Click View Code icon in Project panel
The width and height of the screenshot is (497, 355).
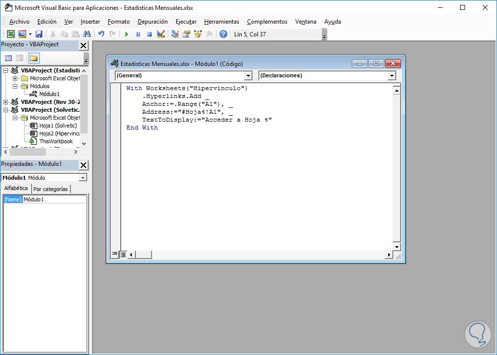(x=8, y=58)
